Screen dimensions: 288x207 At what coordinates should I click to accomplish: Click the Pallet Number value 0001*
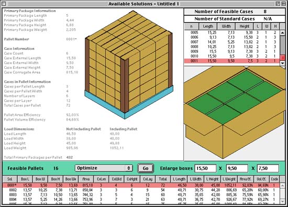click(71, 39)
